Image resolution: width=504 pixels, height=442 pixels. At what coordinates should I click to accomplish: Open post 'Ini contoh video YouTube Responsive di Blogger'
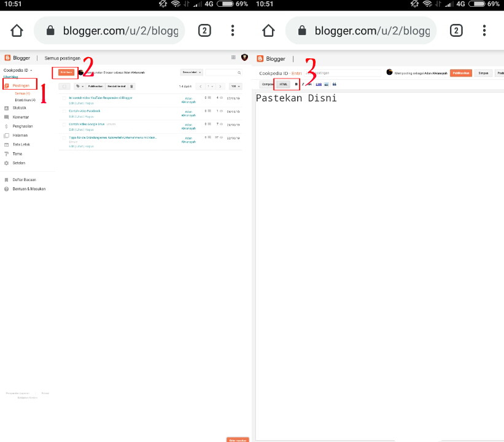pyautogui.click(x=100, y=98)
